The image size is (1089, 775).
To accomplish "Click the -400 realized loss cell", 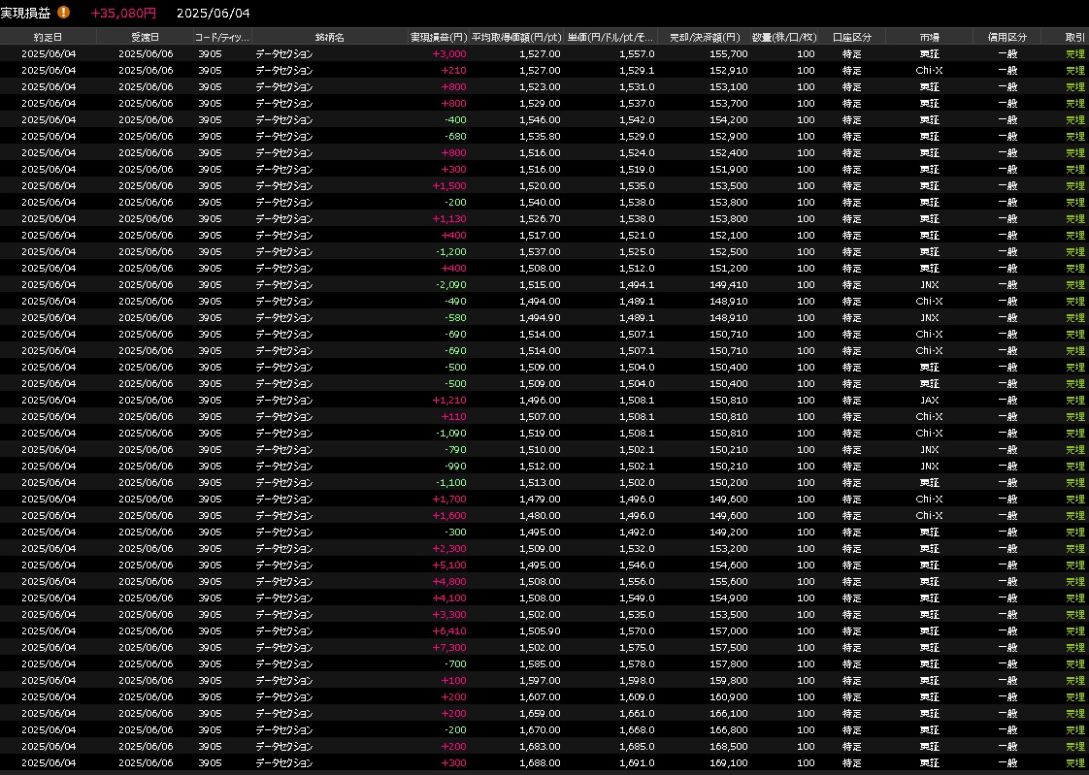I will (x=455, y=120).
